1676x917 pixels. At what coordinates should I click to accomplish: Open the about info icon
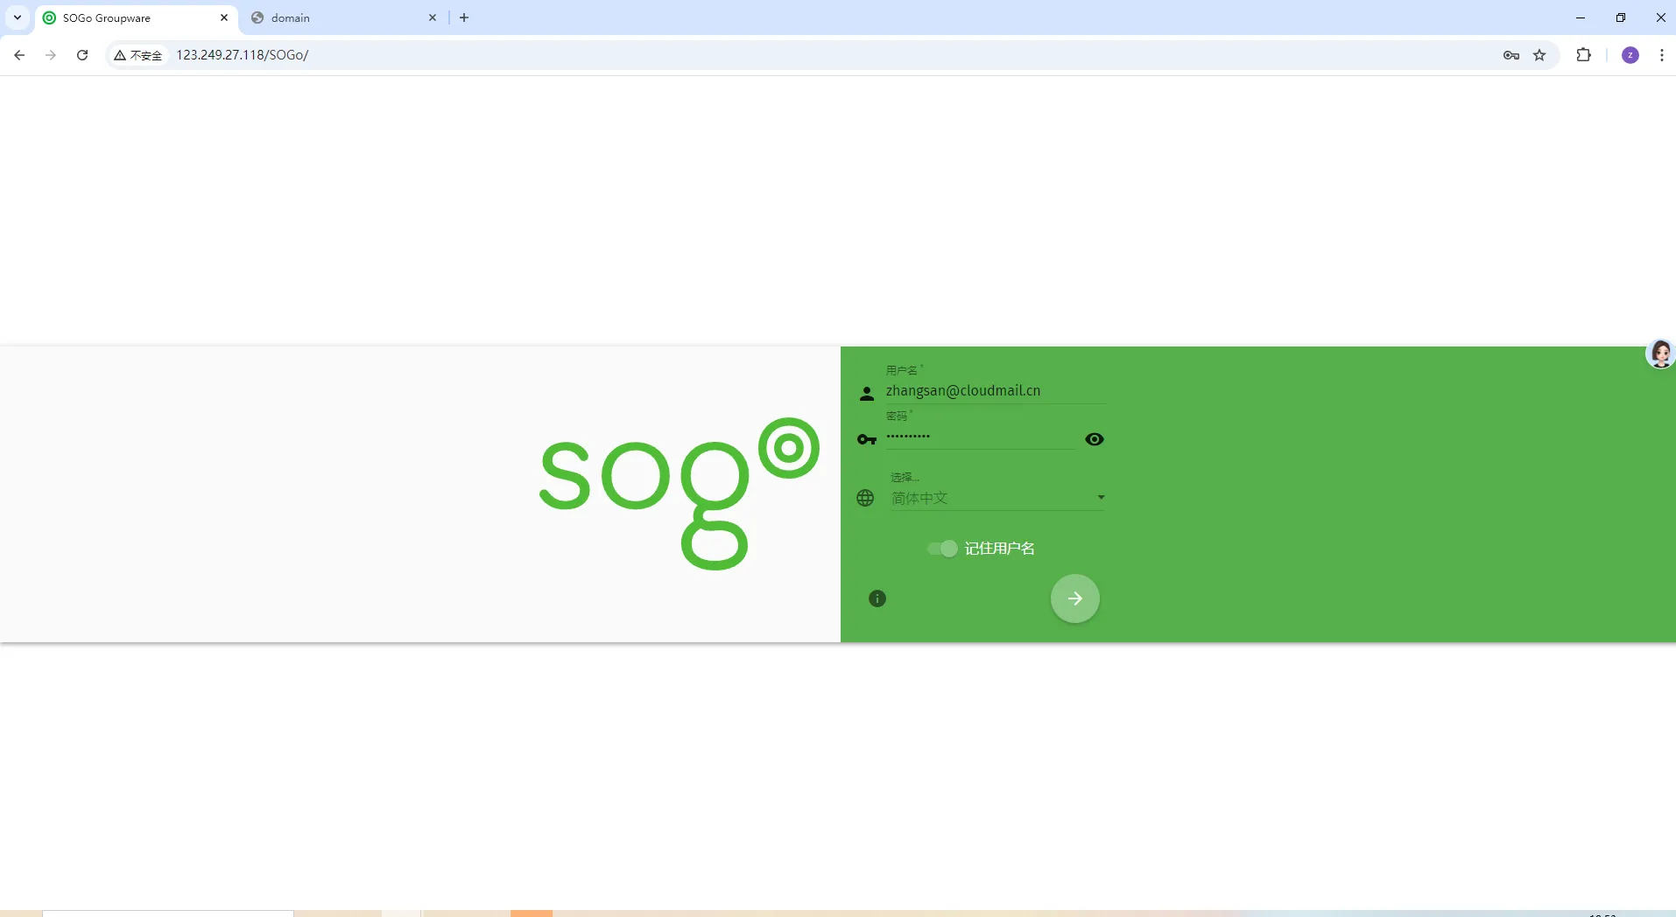tap(877, 598)
